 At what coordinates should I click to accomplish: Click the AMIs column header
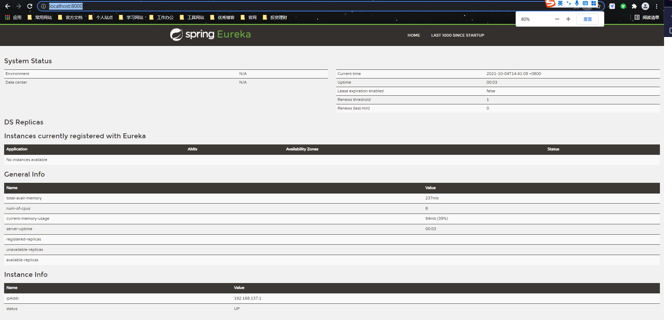(192, 149)
